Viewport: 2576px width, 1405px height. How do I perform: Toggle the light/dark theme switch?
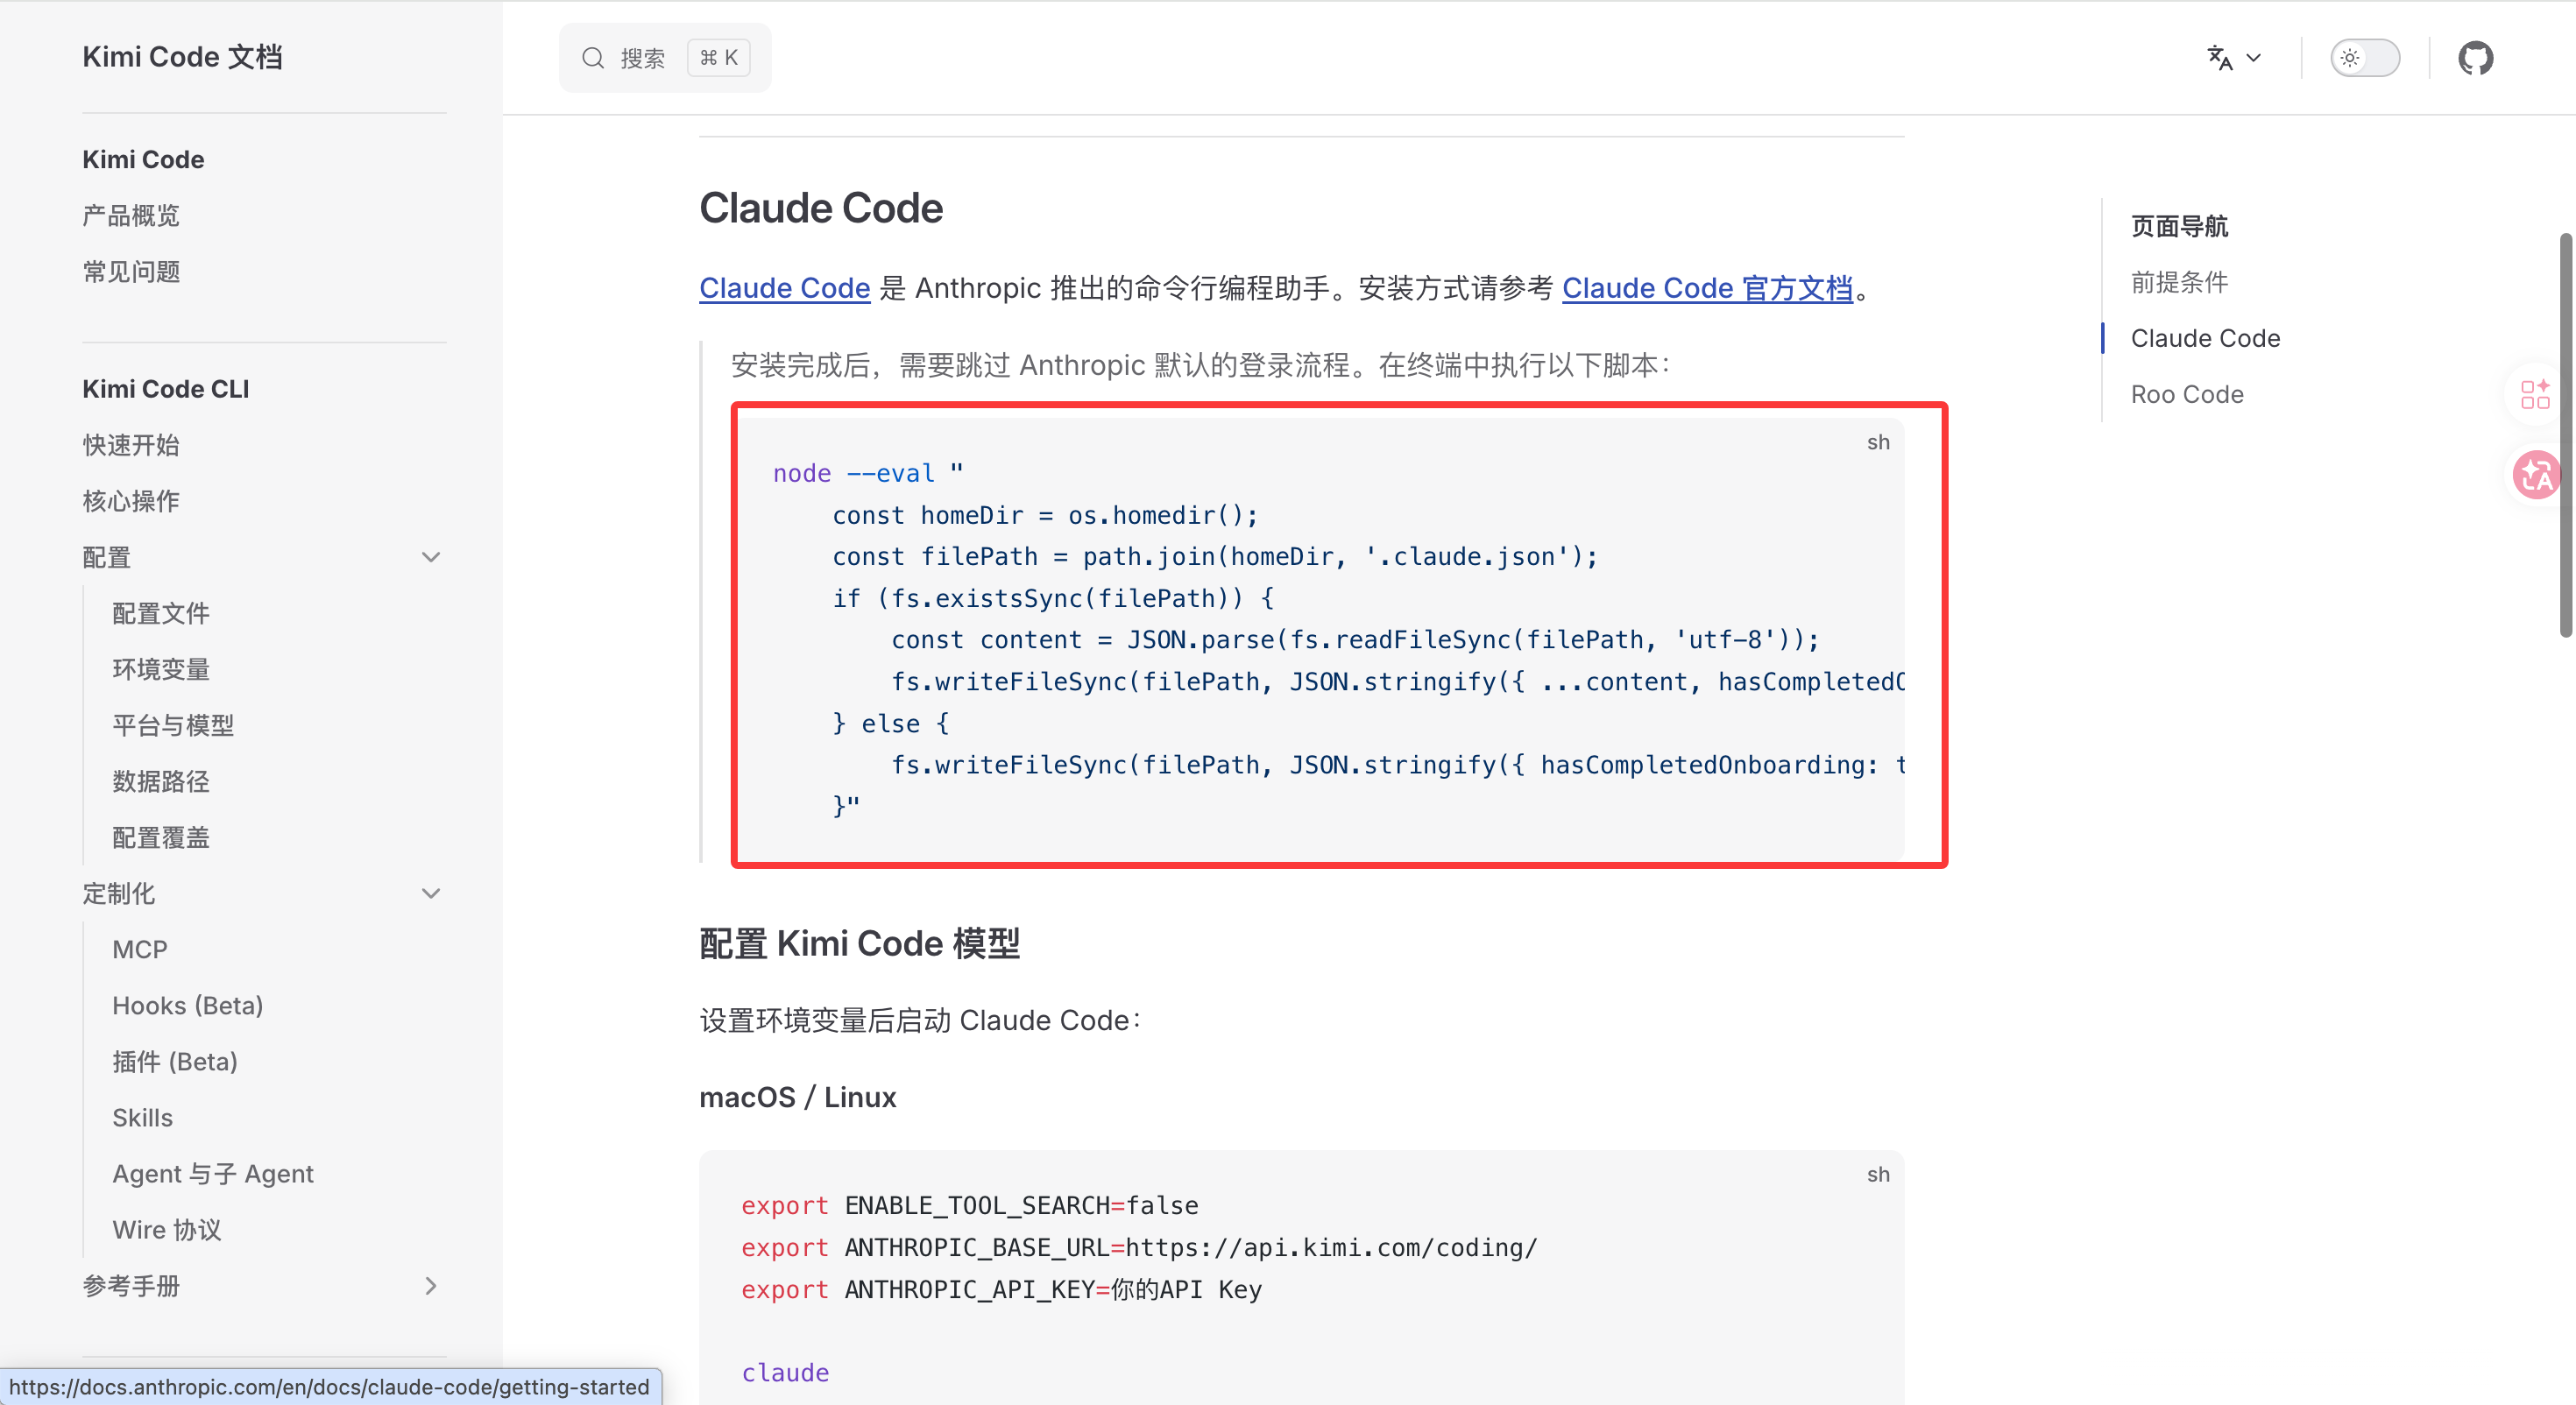click(2364, 58)
